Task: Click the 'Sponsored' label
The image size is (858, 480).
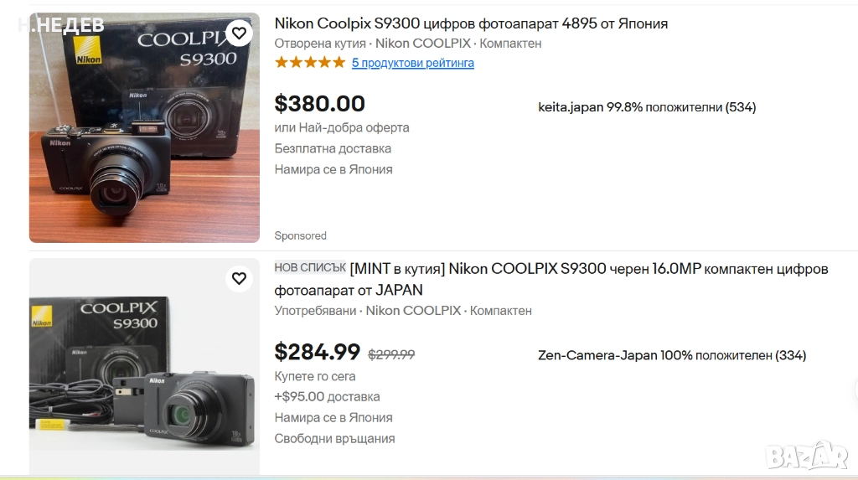Action: point(300,235)
